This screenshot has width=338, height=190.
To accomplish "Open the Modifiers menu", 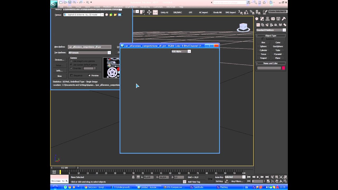I will 107,7.
